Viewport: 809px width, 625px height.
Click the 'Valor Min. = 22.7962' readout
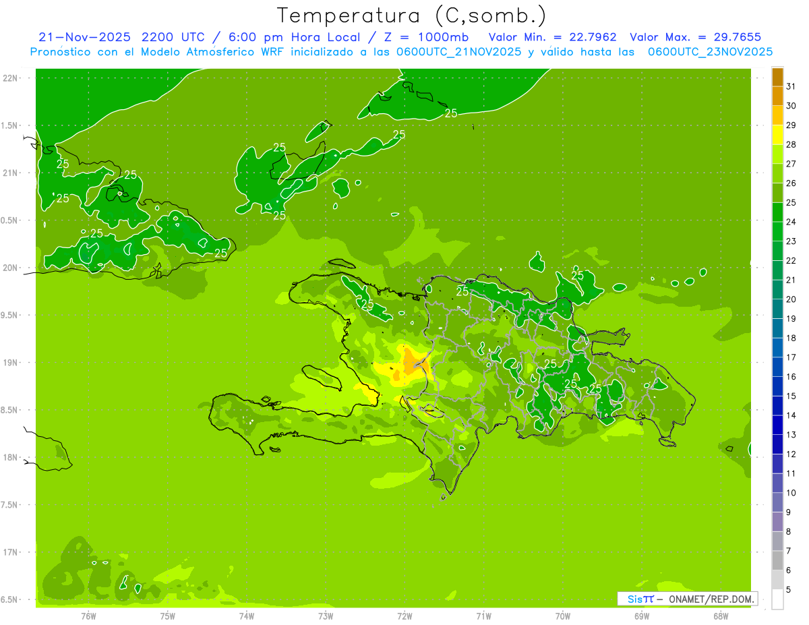552,37
